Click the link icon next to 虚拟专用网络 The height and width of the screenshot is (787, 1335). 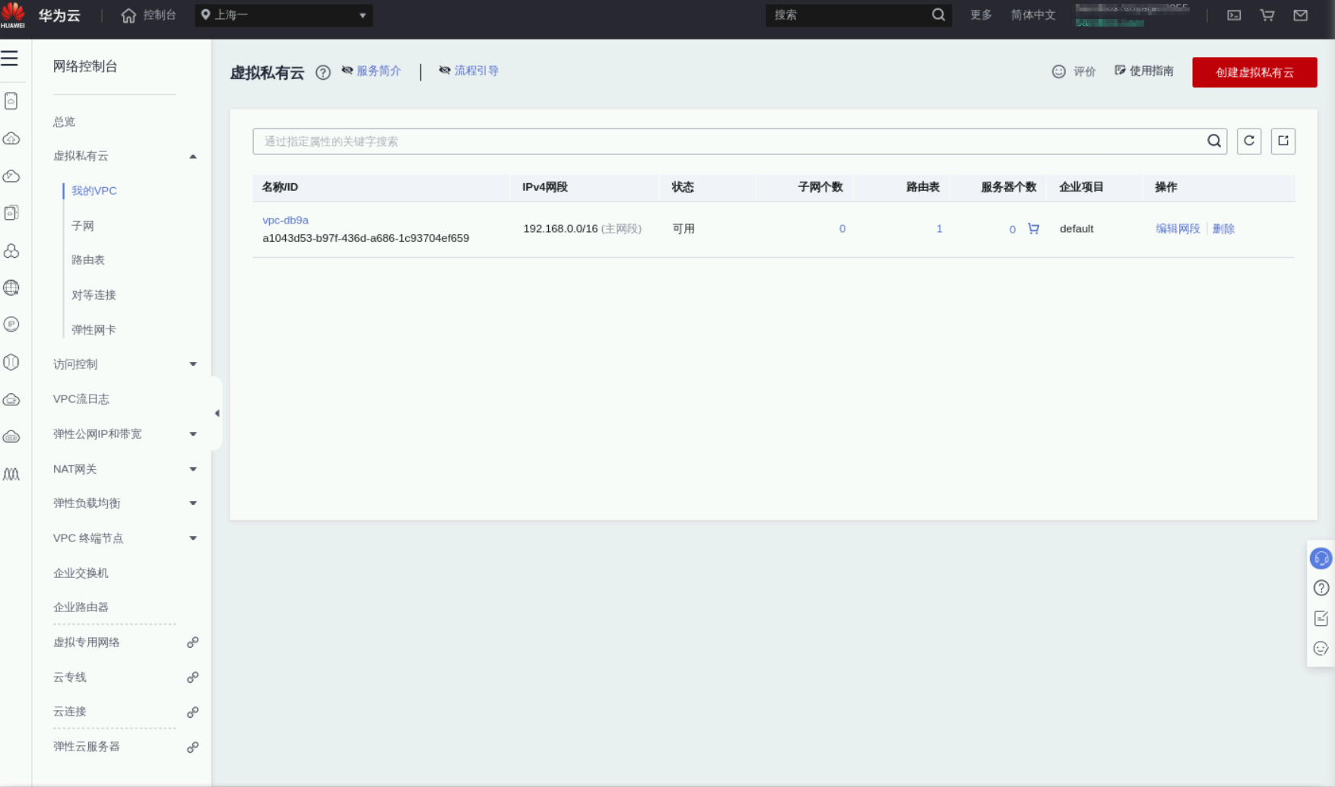[x=193, y=643]
